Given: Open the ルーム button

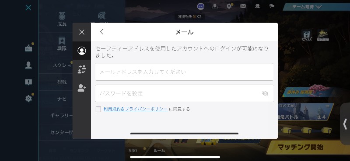Looking at the screenshot, I should coord(159,151).
